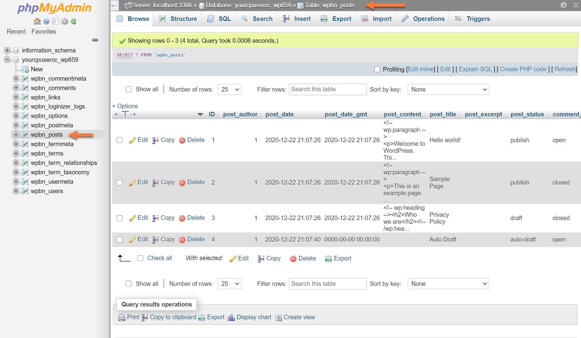The height and width of the screenshot is (338, 581).
Task: Click the top Filter rows search field
Action: (x=327, y=89)
